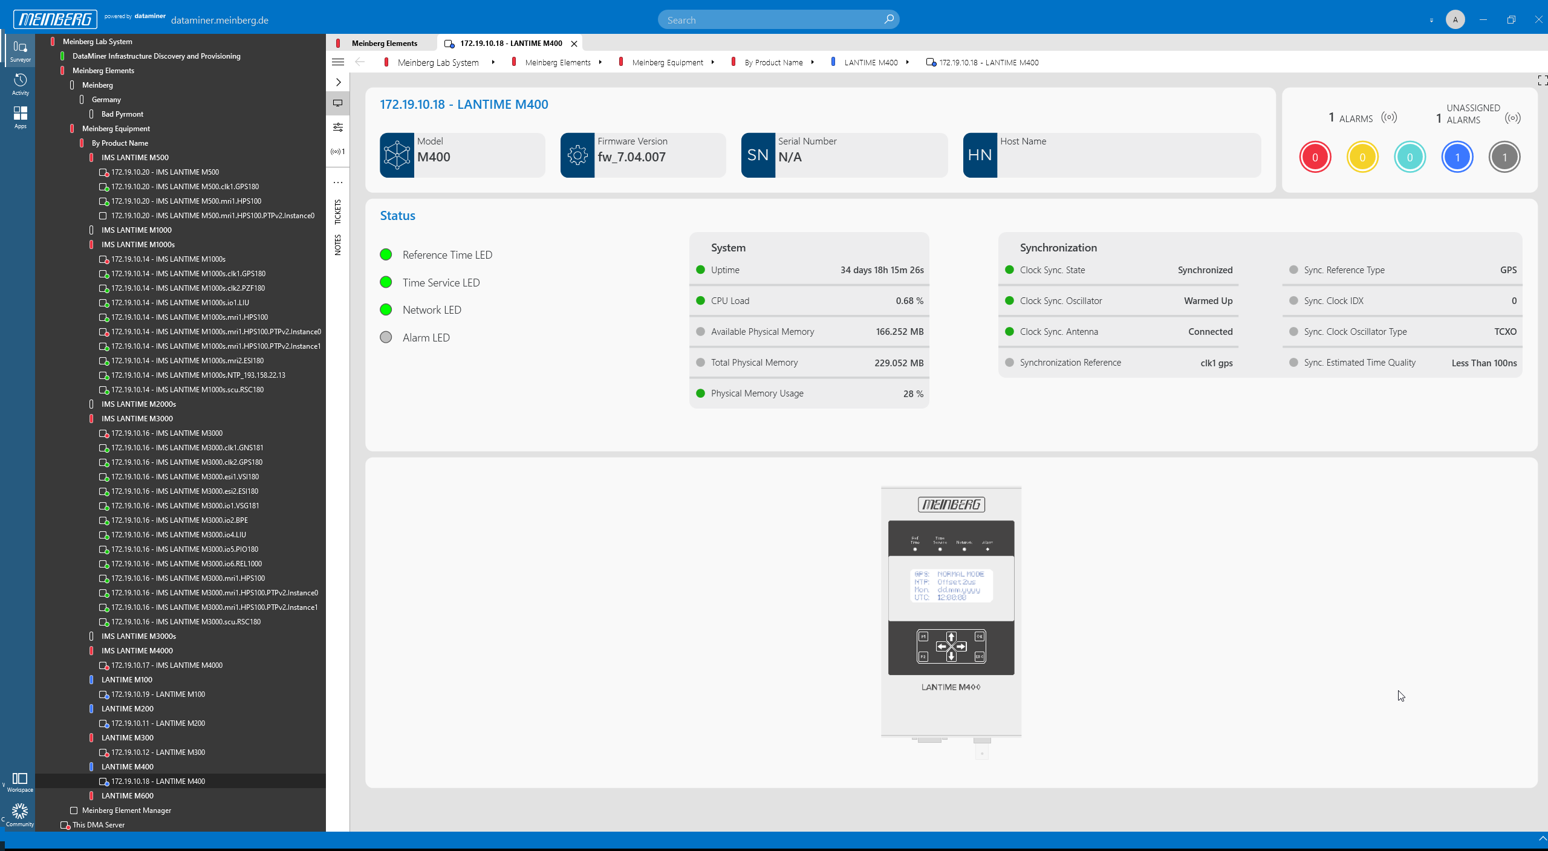Screen dimensions: 1548x851
Task: Click the SN Serial Number icon
Action: 758,155
